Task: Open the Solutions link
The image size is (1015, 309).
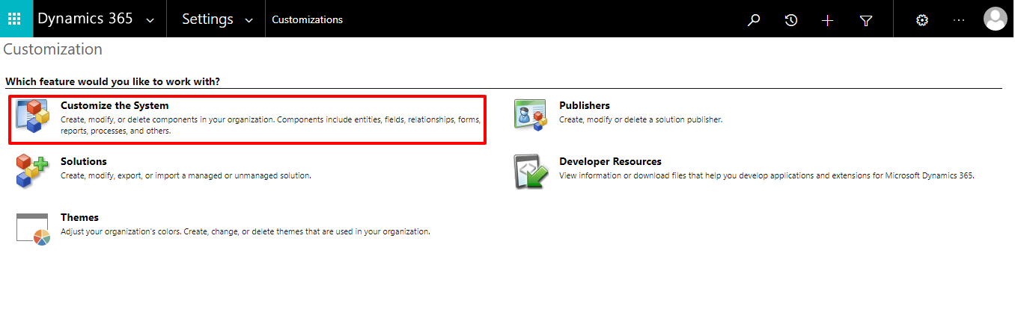Action: coord(84,162)
